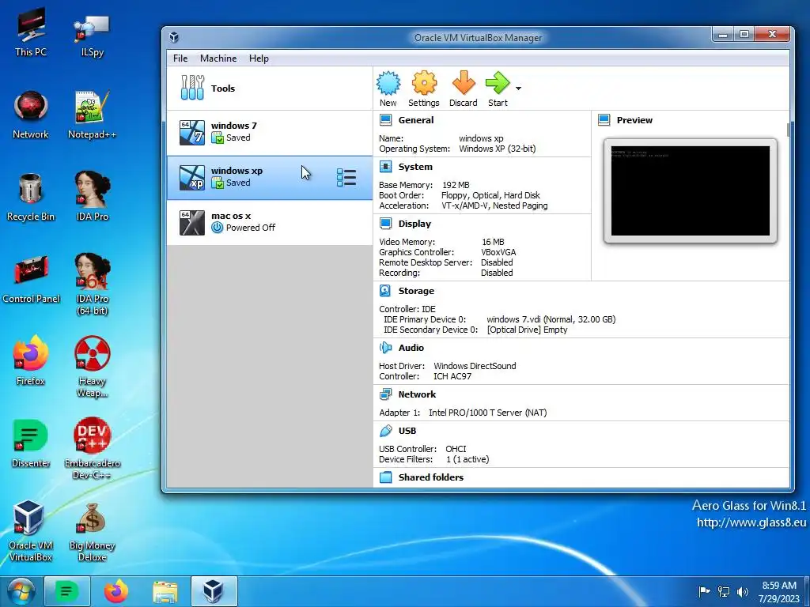Select the windows 7 virtual machine
The image size is (810, 607).
click(269, 133)
